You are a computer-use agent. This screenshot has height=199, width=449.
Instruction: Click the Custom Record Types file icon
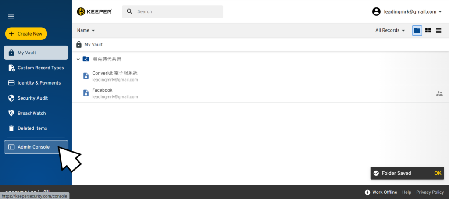[11, 68]
